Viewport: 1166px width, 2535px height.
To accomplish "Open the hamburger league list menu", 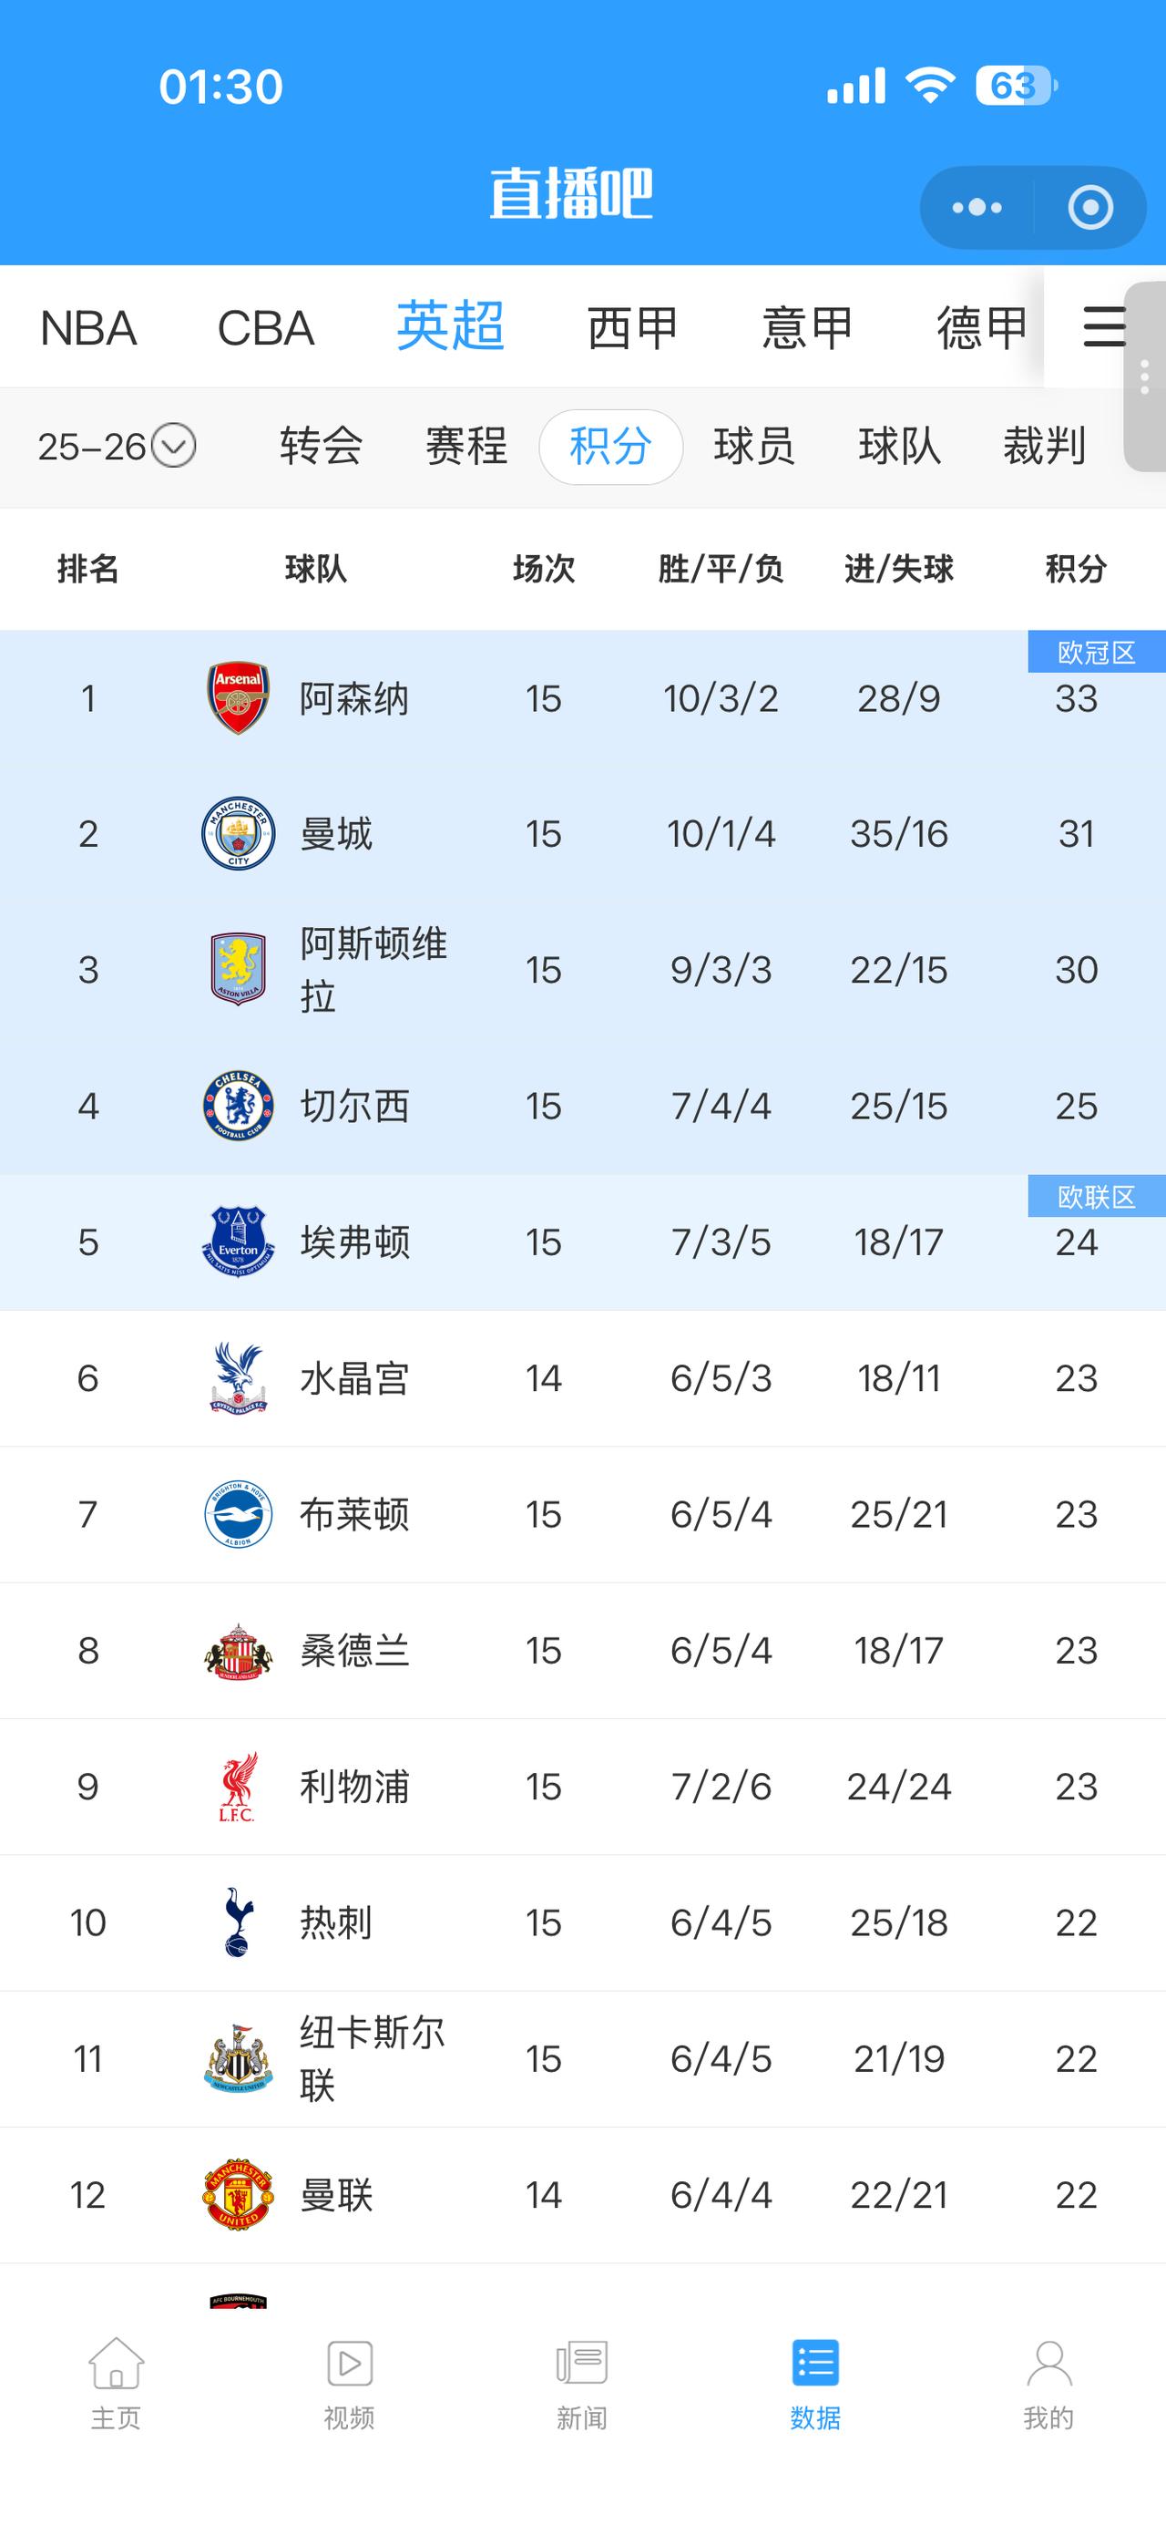I will click(1103, 326).
